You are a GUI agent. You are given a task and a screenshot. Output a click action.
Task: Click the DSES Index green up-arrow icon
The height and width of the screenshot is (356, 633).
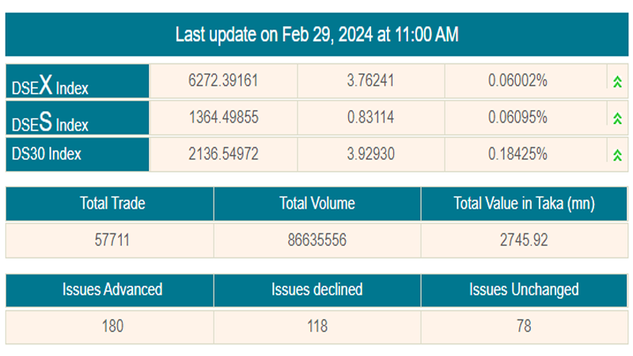(x=616, y=118)
